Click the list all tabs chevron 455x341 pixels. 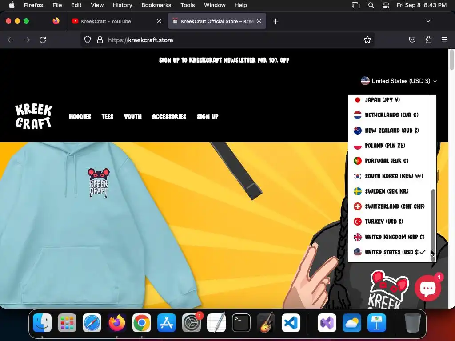(428, 21)
